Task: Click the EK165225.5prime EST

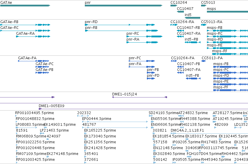Action: [85, 133]
